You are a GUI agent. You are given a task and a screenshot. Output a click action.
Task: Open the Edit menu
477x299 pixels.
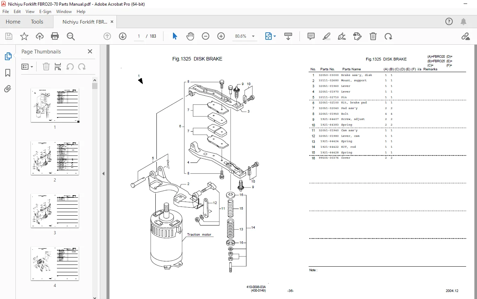pyautogui.click(x=17, y=12)
